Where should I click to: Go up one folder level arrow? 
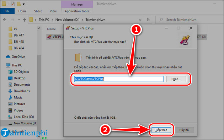coord(25,20)
